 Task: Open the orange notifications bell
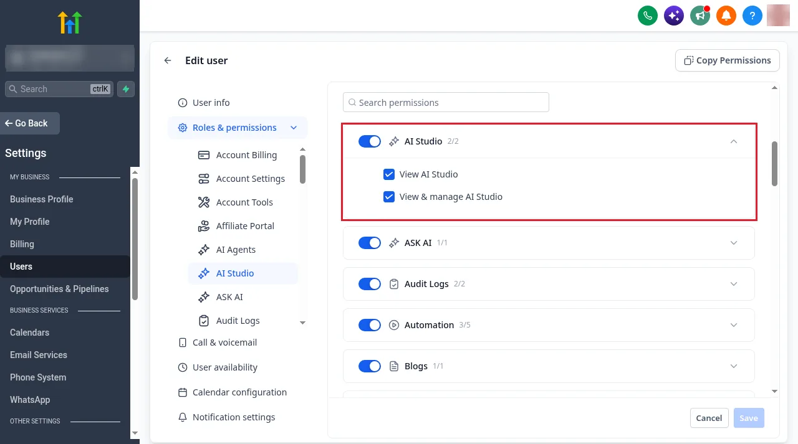[x=726, y=15]
